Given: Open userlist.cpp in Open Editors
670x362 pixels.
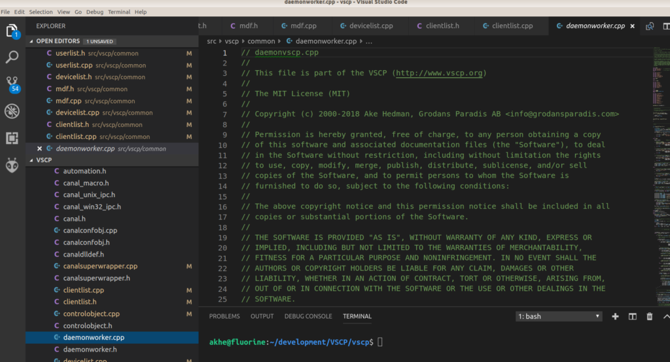Looking at the screenshot, I should (112, 65).
